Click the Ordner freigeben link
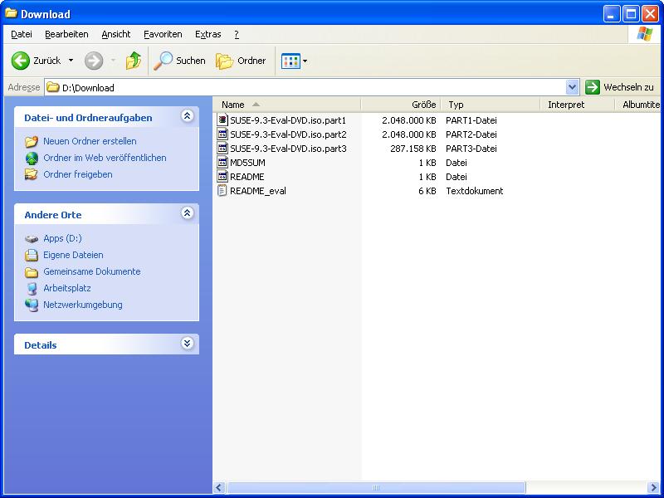 click(78, 174)
